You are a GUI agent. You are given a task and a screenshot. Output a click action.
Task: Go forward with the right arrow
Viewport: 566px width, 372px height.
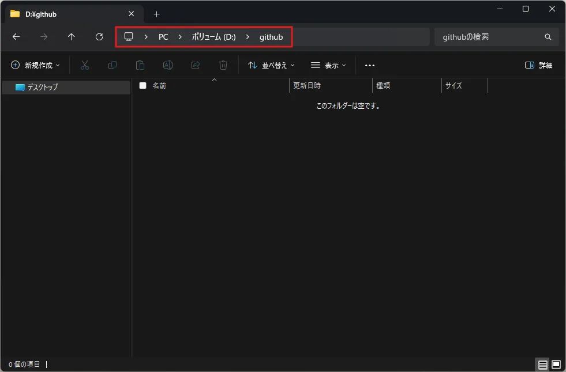point(44,37)
